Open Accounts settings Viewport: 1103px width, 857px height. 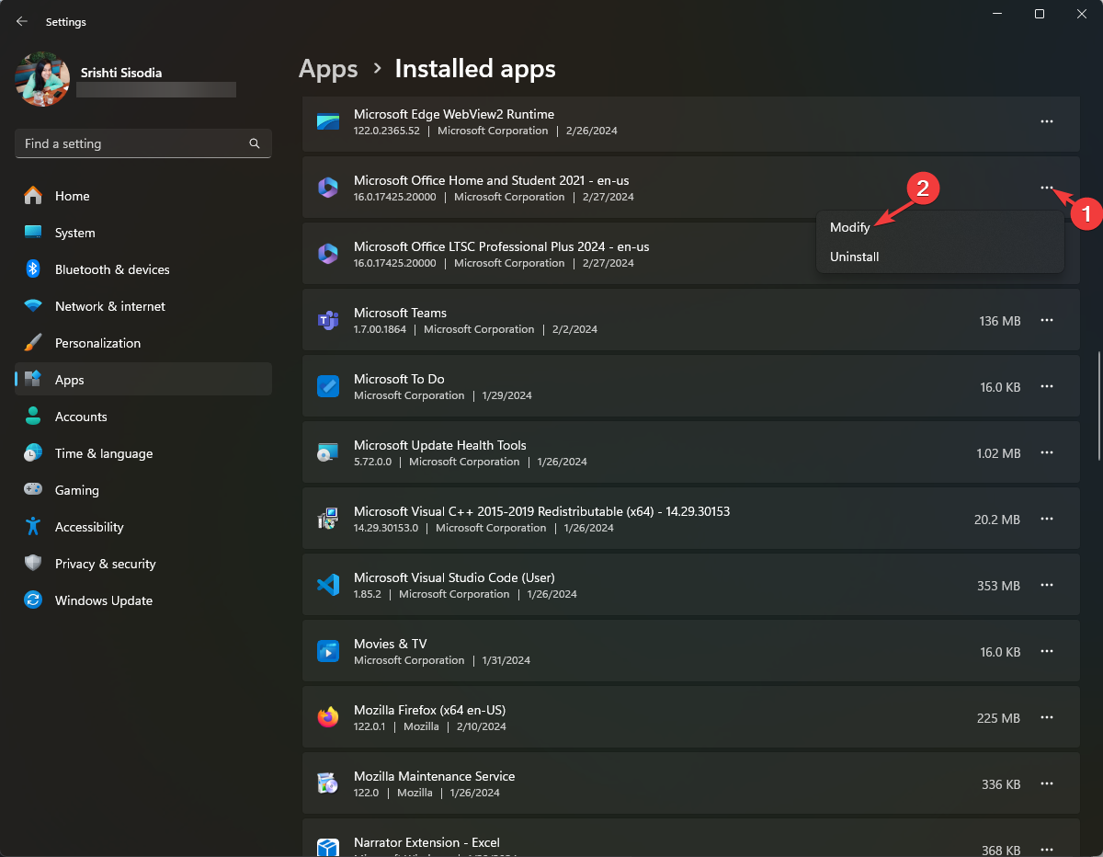pos(143,417)
